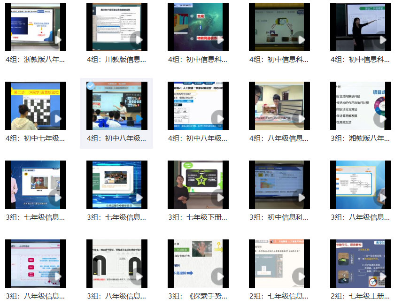Click blue play icon on highlighted classroom video

(138, 119)
